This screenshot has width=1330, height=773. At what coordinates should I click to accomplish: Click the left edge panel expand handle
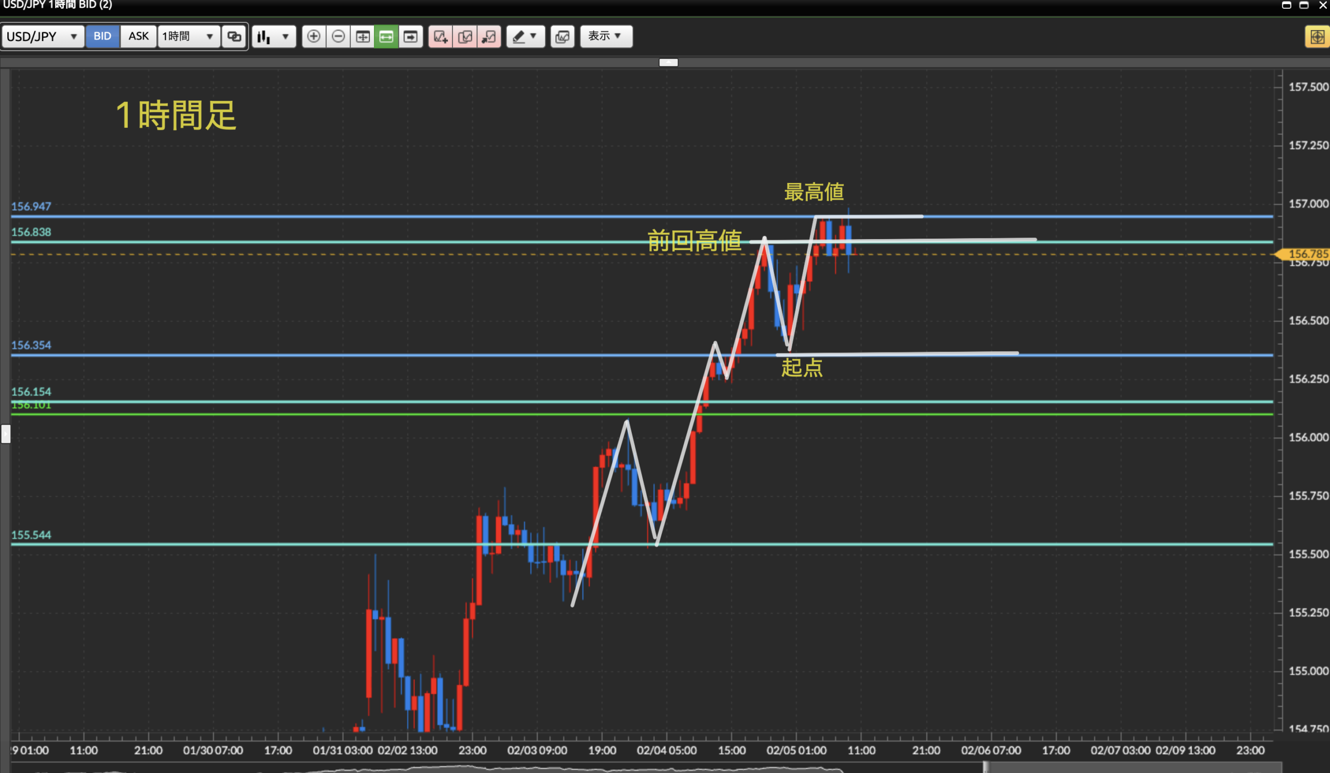point(5,434)
